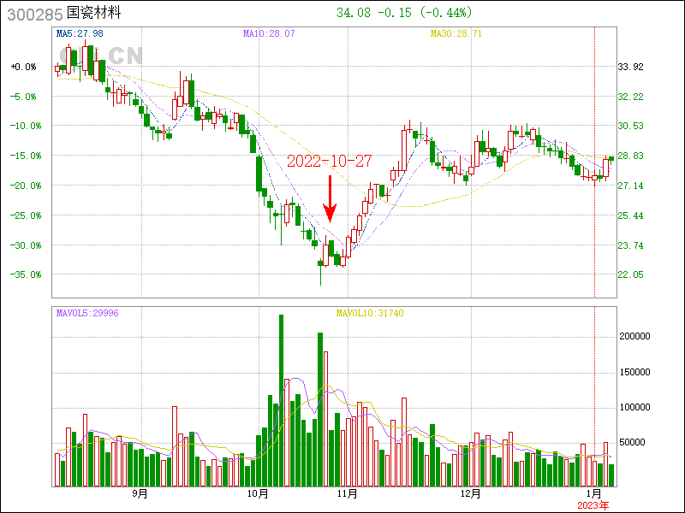Jump to 9月 on the time axis

(140, 494)
